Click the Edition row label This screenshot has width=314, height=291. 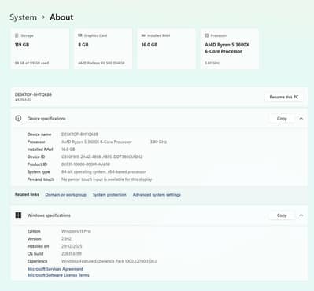coord(34,231)
